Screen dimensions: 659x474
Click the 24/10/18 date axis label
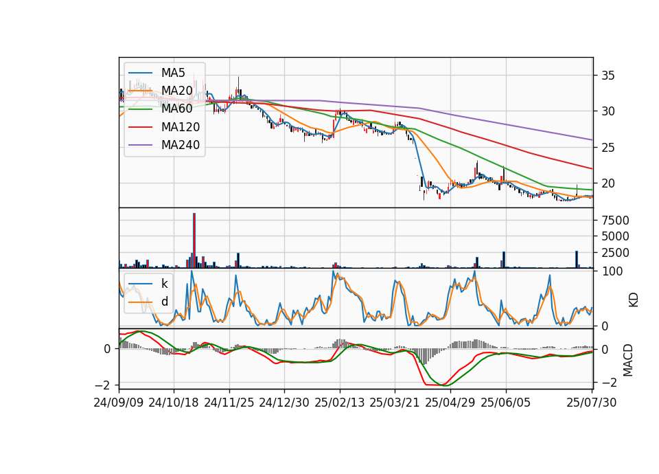point(174,403)
